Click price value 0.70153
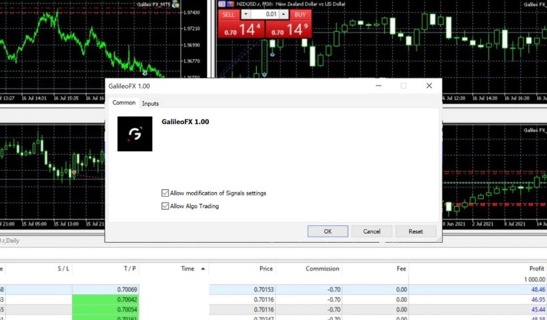This screenshot has height=320, width=547. tap(263, 289)
